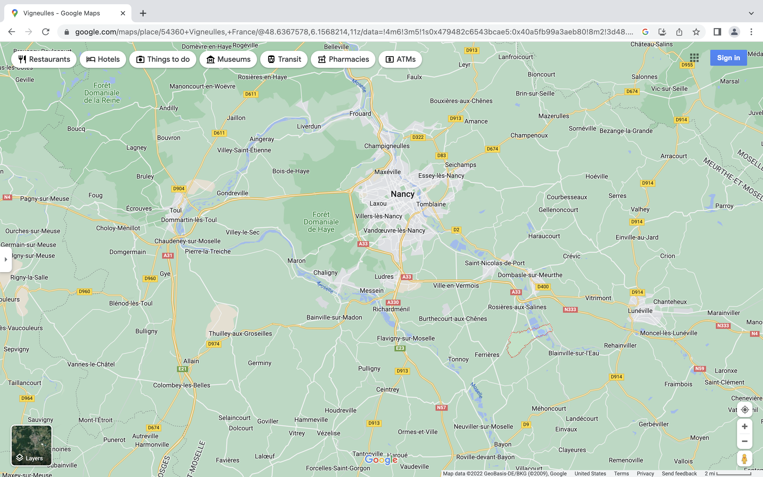
Task: Open the Layers satellite thumbnail
Action: pyautogui.click(x=32, y=445)
